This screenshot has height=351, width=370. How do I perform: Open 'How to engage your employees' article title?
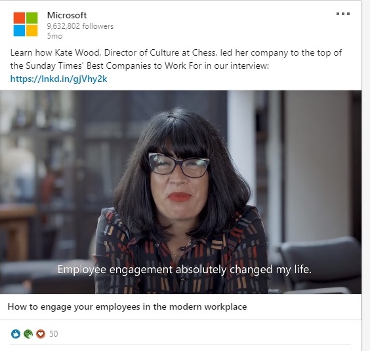point(127,306)
